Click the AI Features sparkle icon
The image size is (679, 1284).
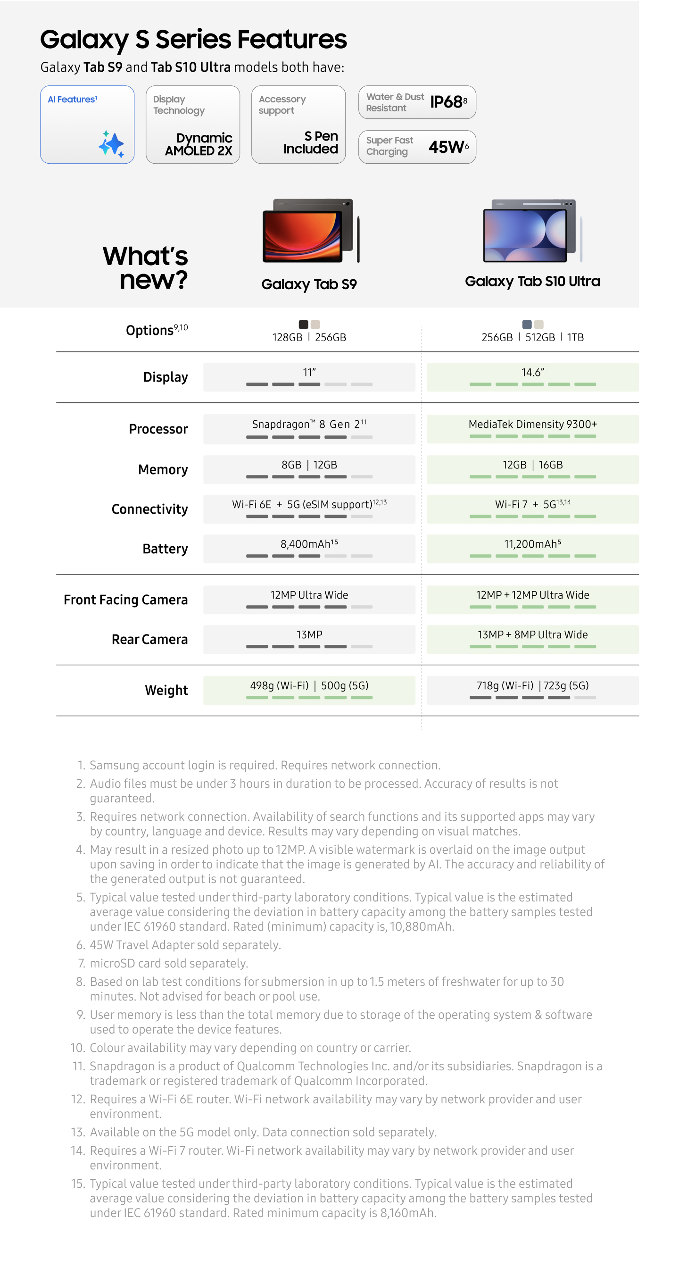[x=111, y=143]
